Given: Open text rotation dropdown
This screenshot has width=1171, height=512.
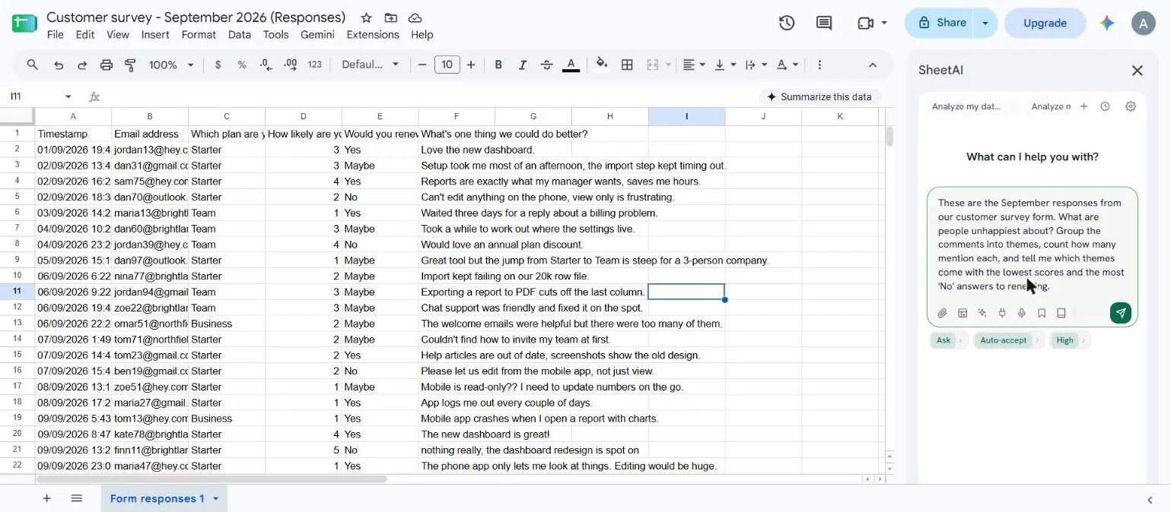Looking at the screenshot, I should pyautogui.click(x=788, y=65).
